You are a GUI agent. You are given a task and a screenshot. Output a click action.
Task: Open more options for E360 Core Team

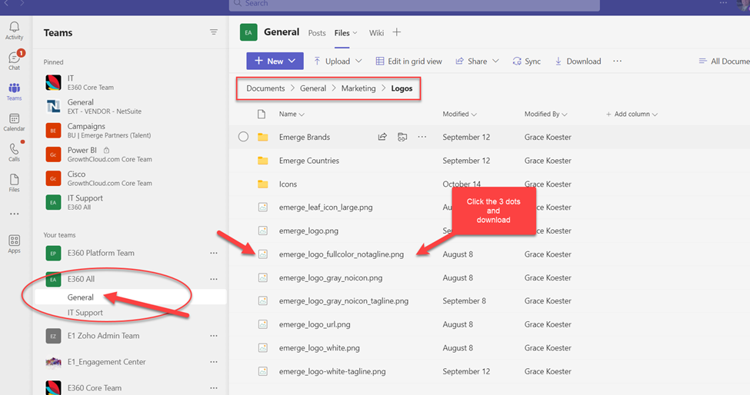[x=213, y=388]
